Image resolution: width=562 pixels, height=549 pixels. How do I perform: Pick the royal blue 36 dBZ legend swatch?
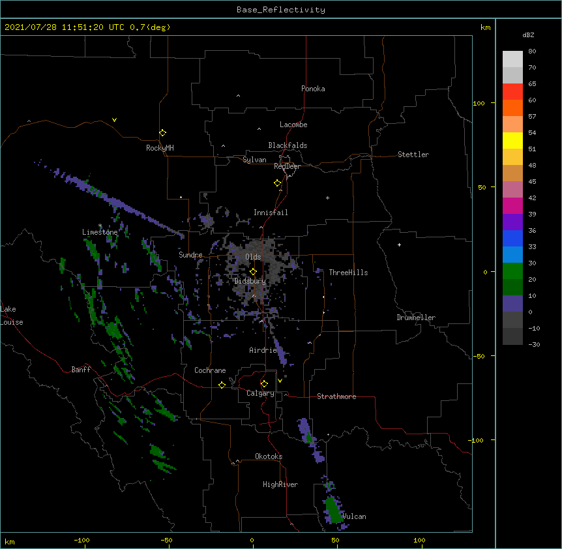[512, 238]
